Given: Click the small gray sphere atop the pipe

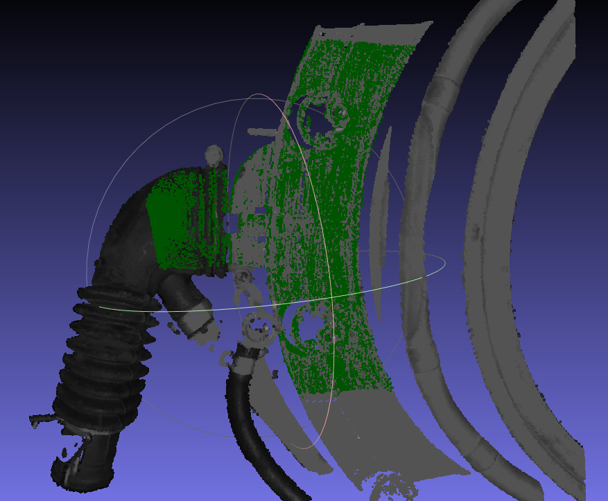Looking at the screenshot, I should click(214, 155).
